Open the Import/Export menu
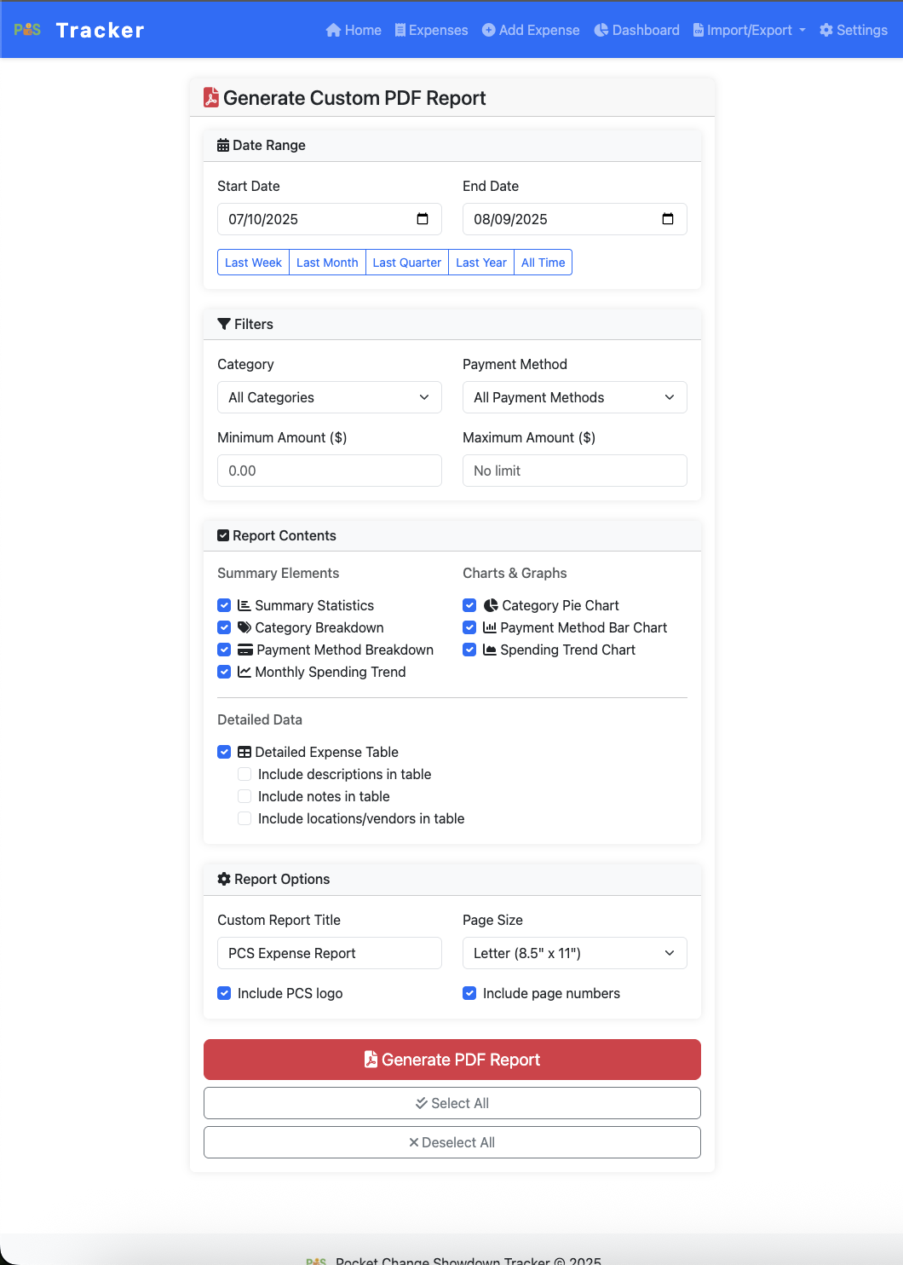This screenshot has width=903, height=1265. point(749,30)
